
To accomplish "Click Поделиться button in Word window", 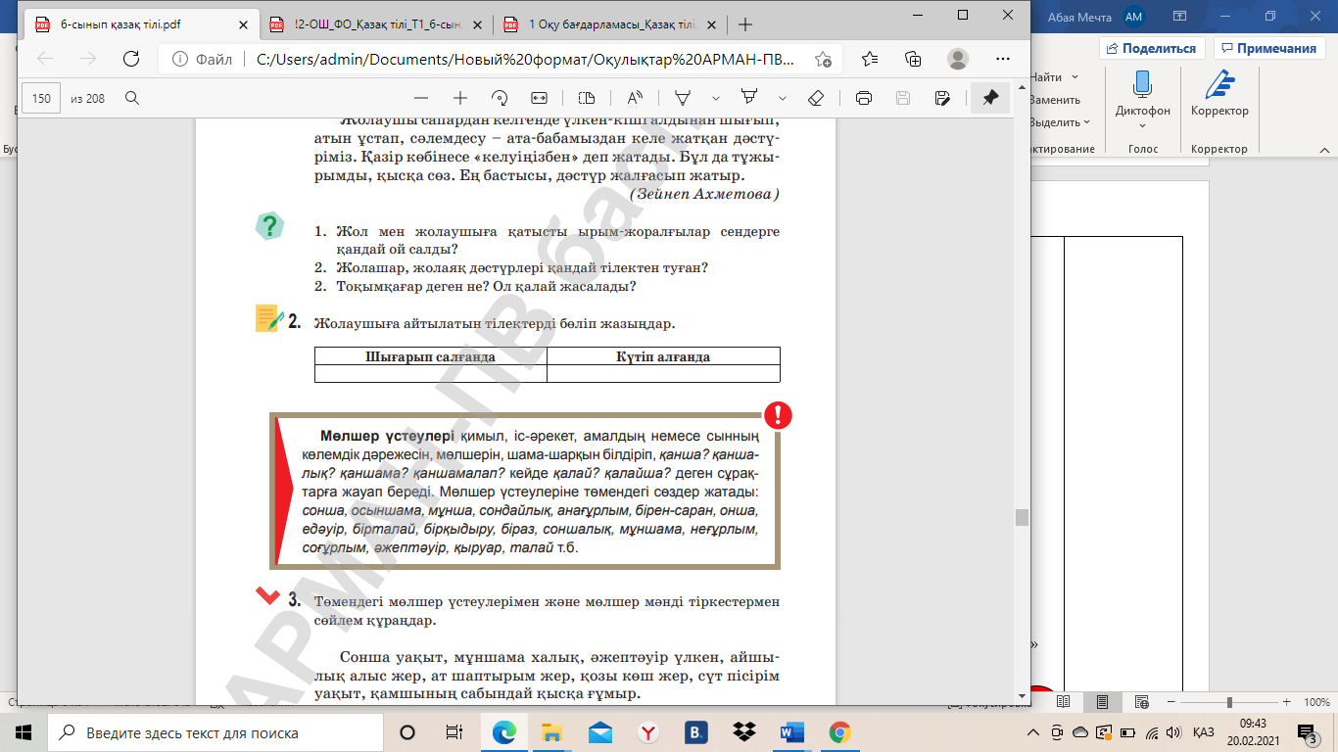I will tap(1152, 48).
